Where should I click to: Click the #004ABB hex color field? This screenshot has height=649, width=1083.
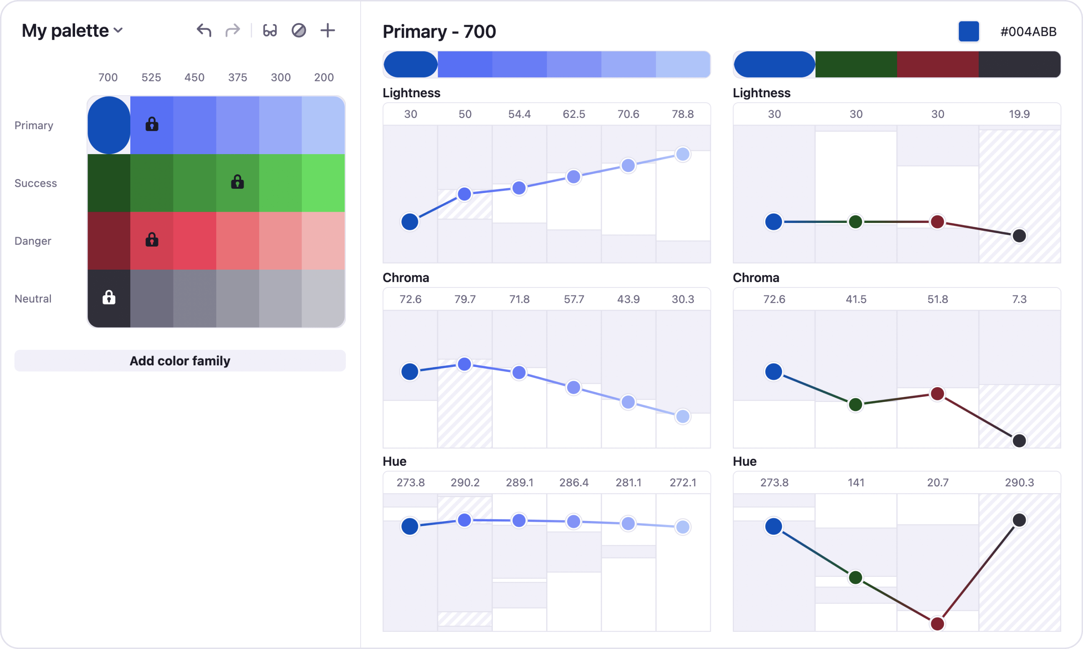tap(1029, 32)
